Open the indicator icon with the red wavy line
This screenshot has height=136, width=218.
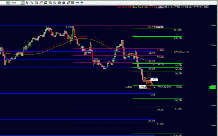[41, 3]
